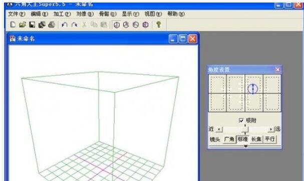
Task: Open help via the question mark icon
Action: coord(159,25)
